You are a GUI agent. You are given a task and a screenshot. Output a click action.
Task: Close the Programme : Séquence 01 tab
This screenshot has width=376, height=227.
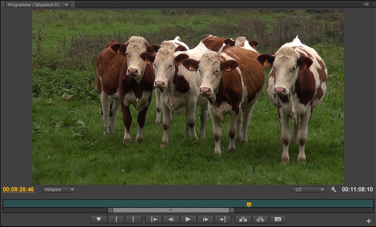(73, 5)
